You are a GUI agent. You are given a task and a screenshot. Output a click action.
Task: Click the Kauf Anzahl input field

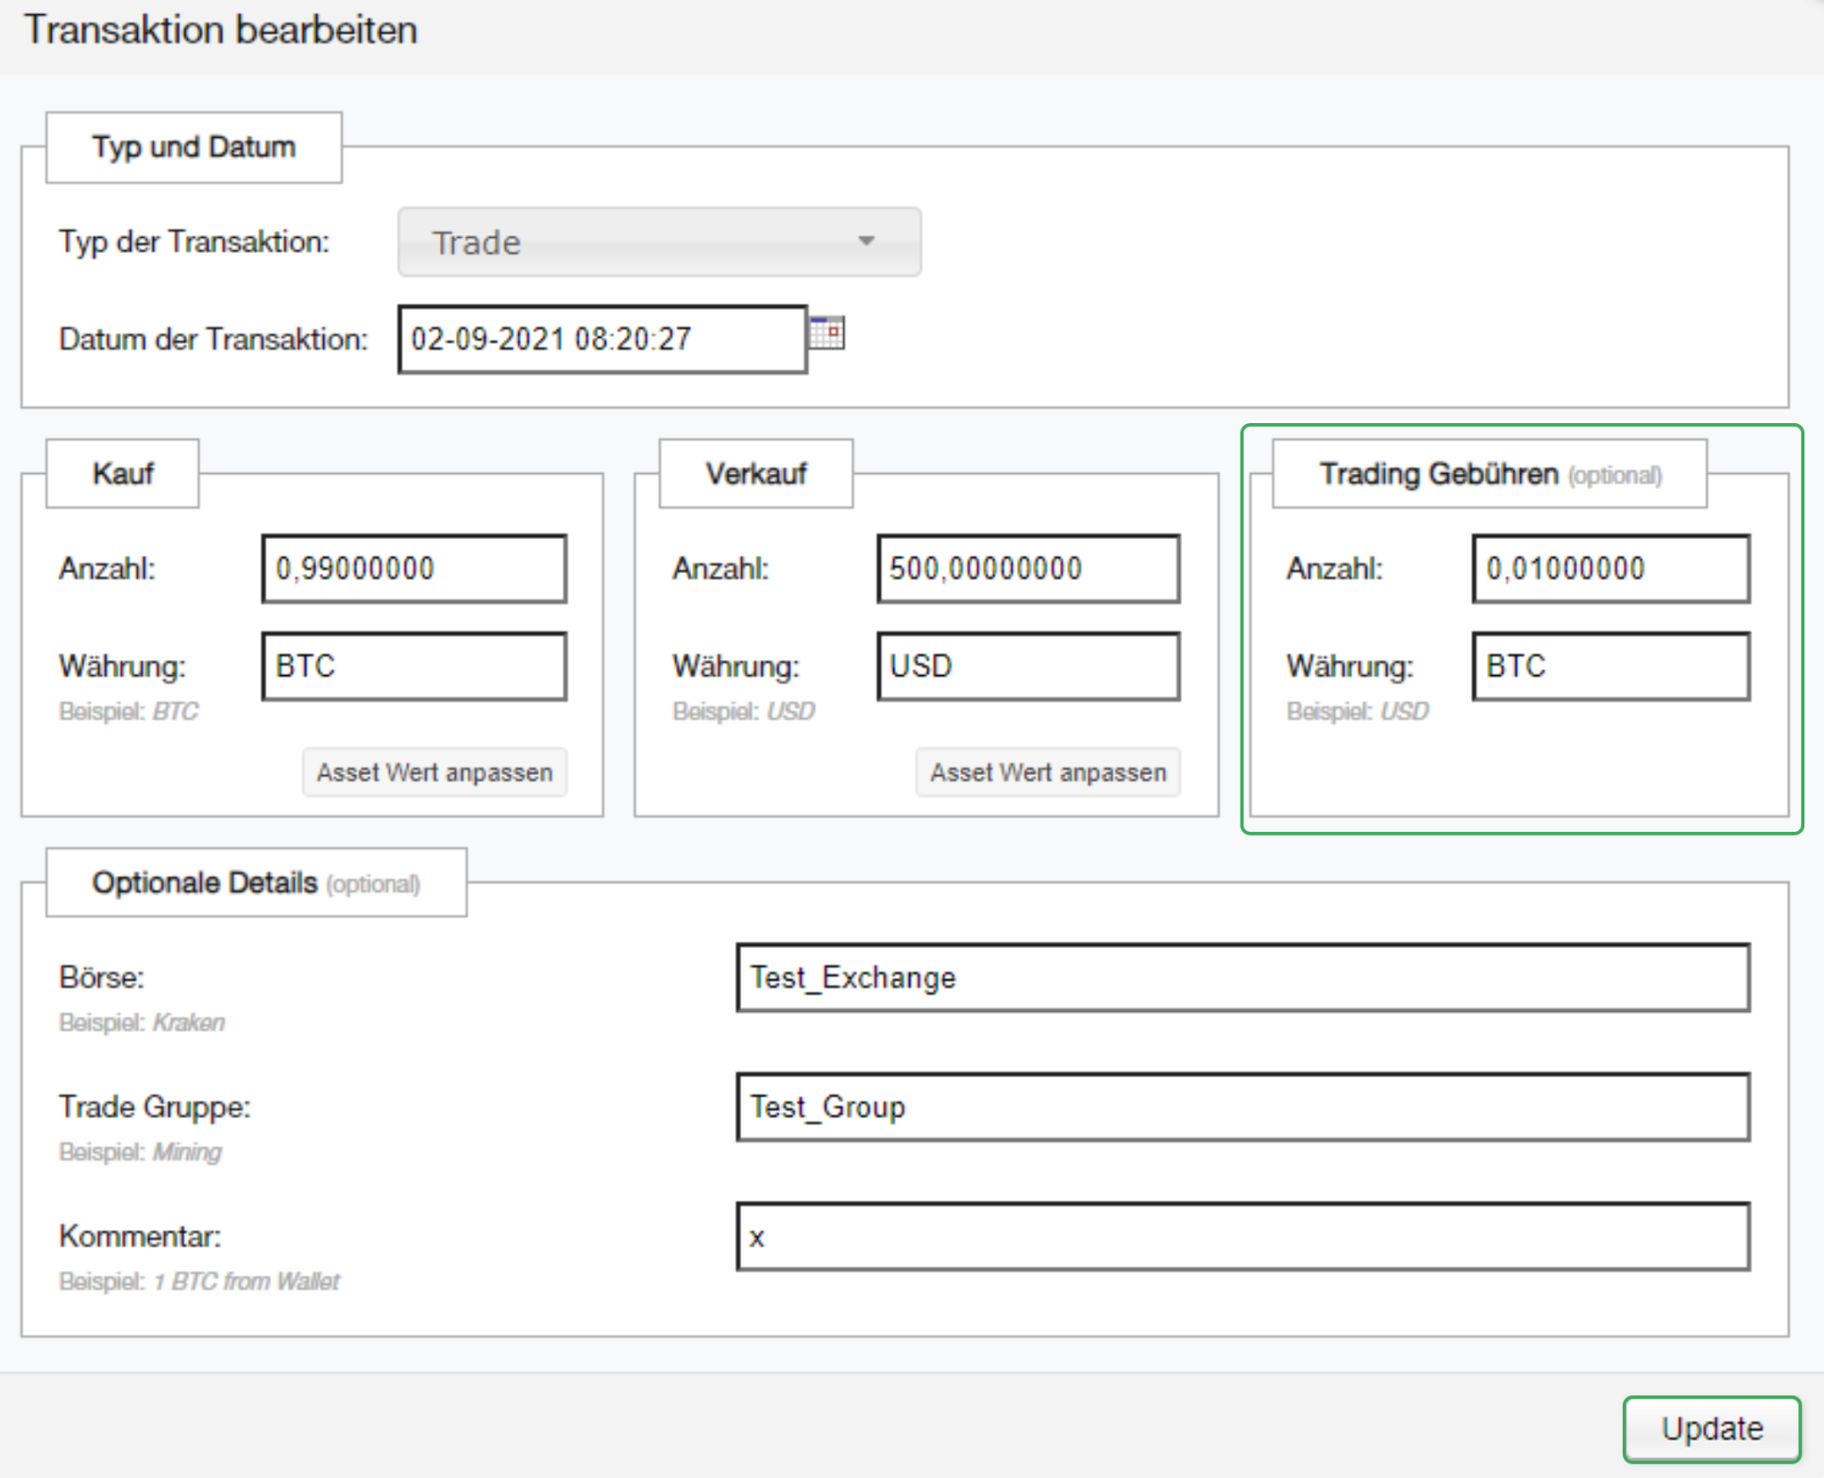(x=414, y=568)
